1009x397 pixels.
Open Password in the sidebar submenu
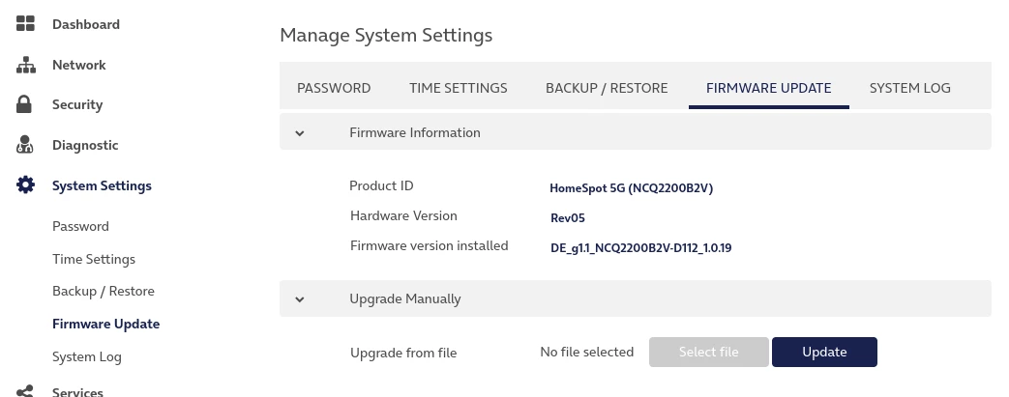pos(80,226)
